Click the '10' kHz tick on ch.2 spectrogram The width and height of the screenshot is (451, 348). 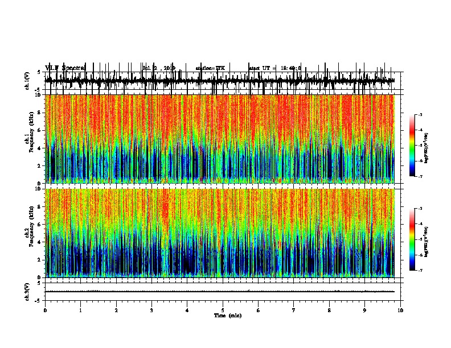38,189
